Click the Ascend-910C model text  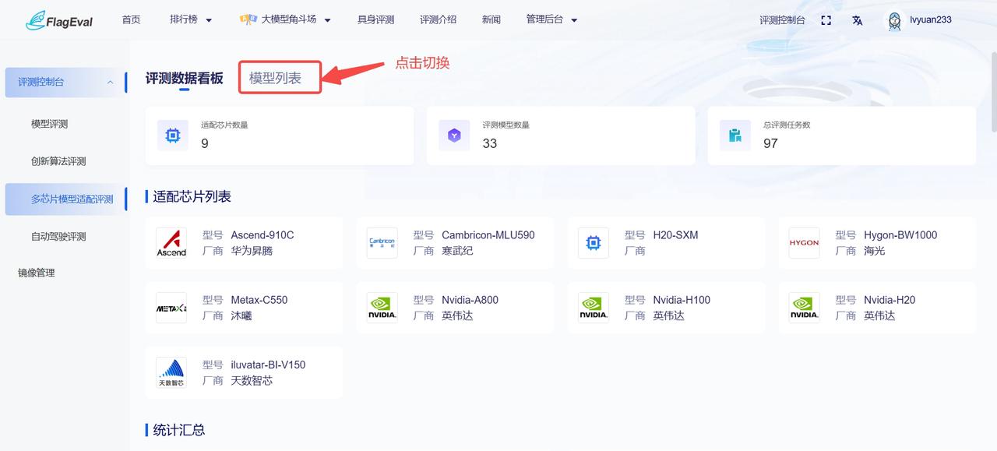(x=262, y=235)
